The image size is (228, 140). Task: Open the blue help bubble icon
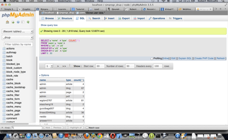(x=18, y=22)
